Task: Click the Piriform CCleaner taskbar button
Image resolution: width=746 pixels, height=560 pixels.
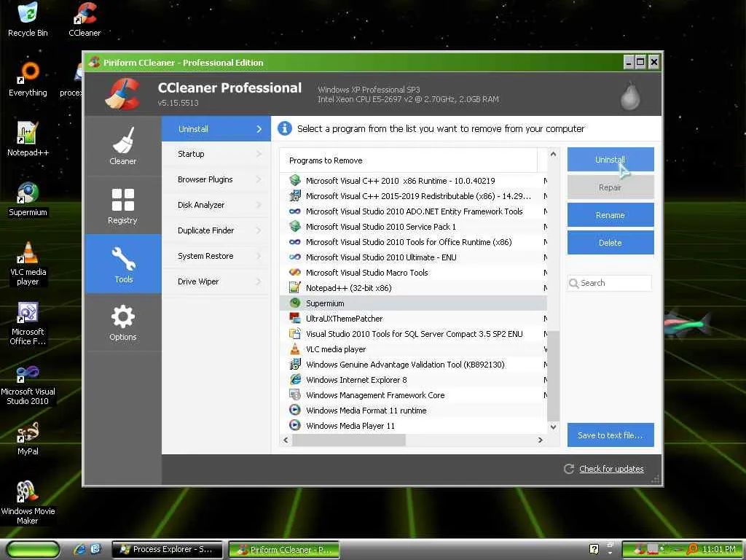Action: (284, 550)
